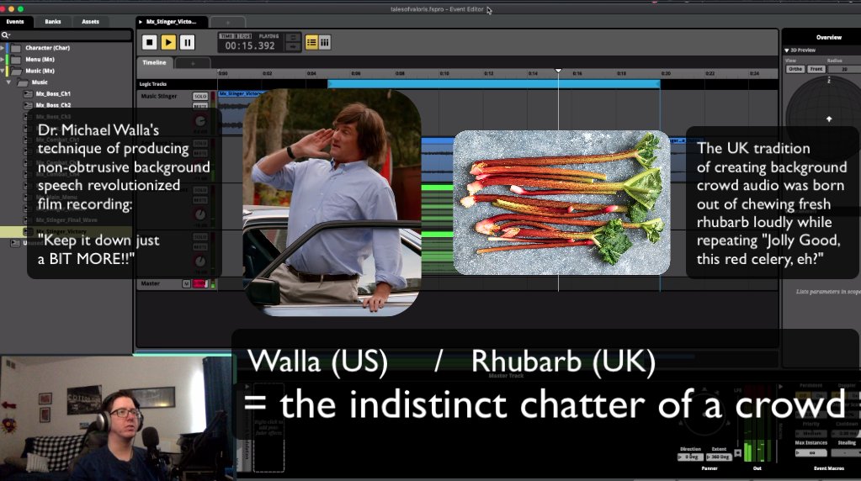Image resolution: width=861 pixels, height=481 pixels.
Task: Select the Mx_Boss_Ch2 event
Action: 53,105
